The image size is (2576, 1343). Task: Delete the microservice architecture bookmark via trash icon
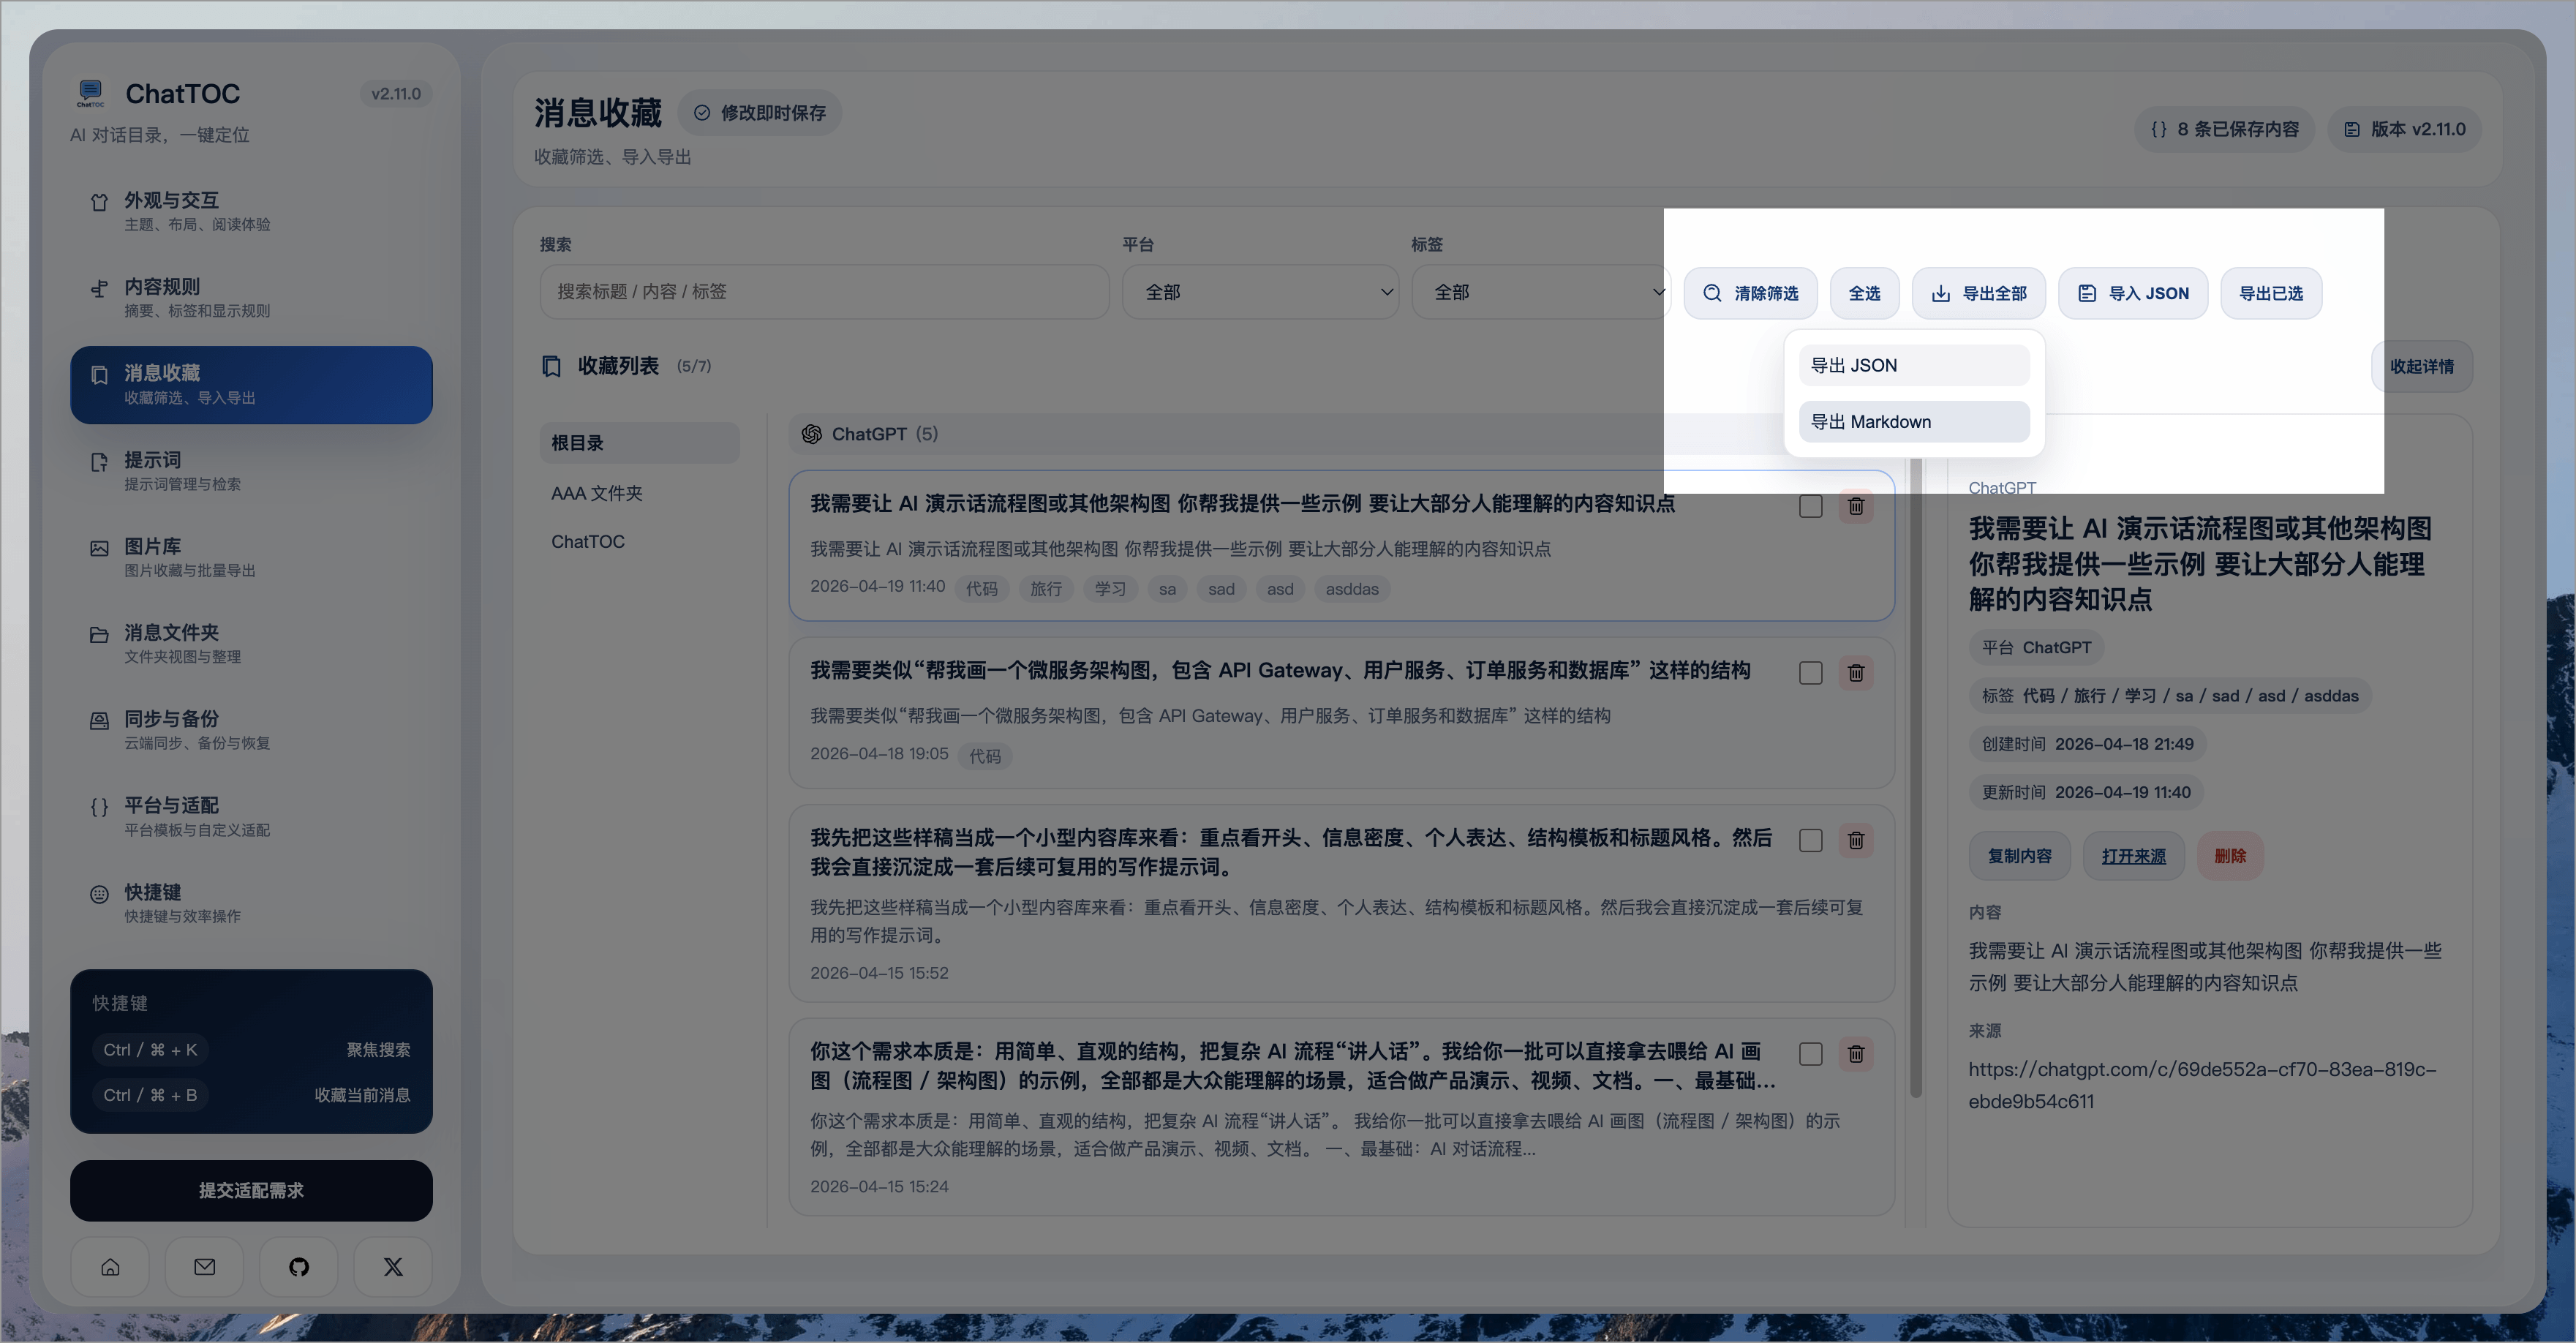1856,673
